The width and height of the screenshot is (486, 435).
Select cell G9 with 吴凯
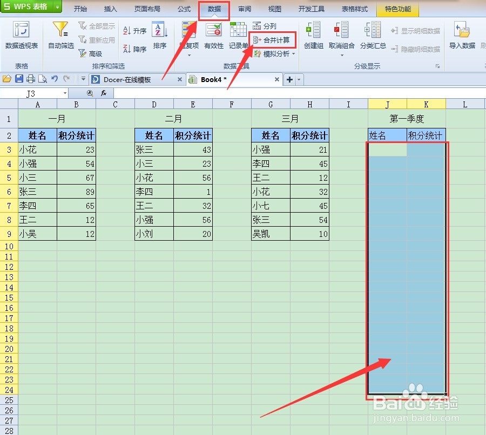(x=271, y=234)
